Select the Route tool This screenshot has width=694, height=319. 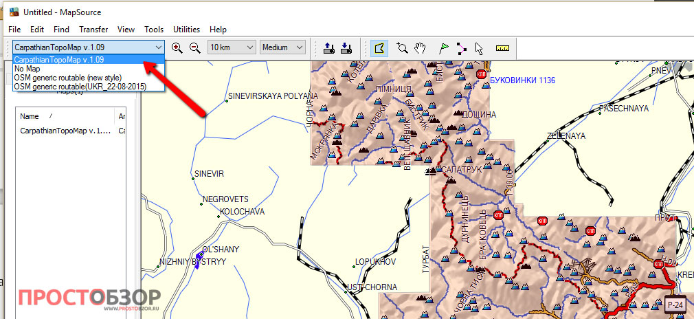click(x=461, y=47)
